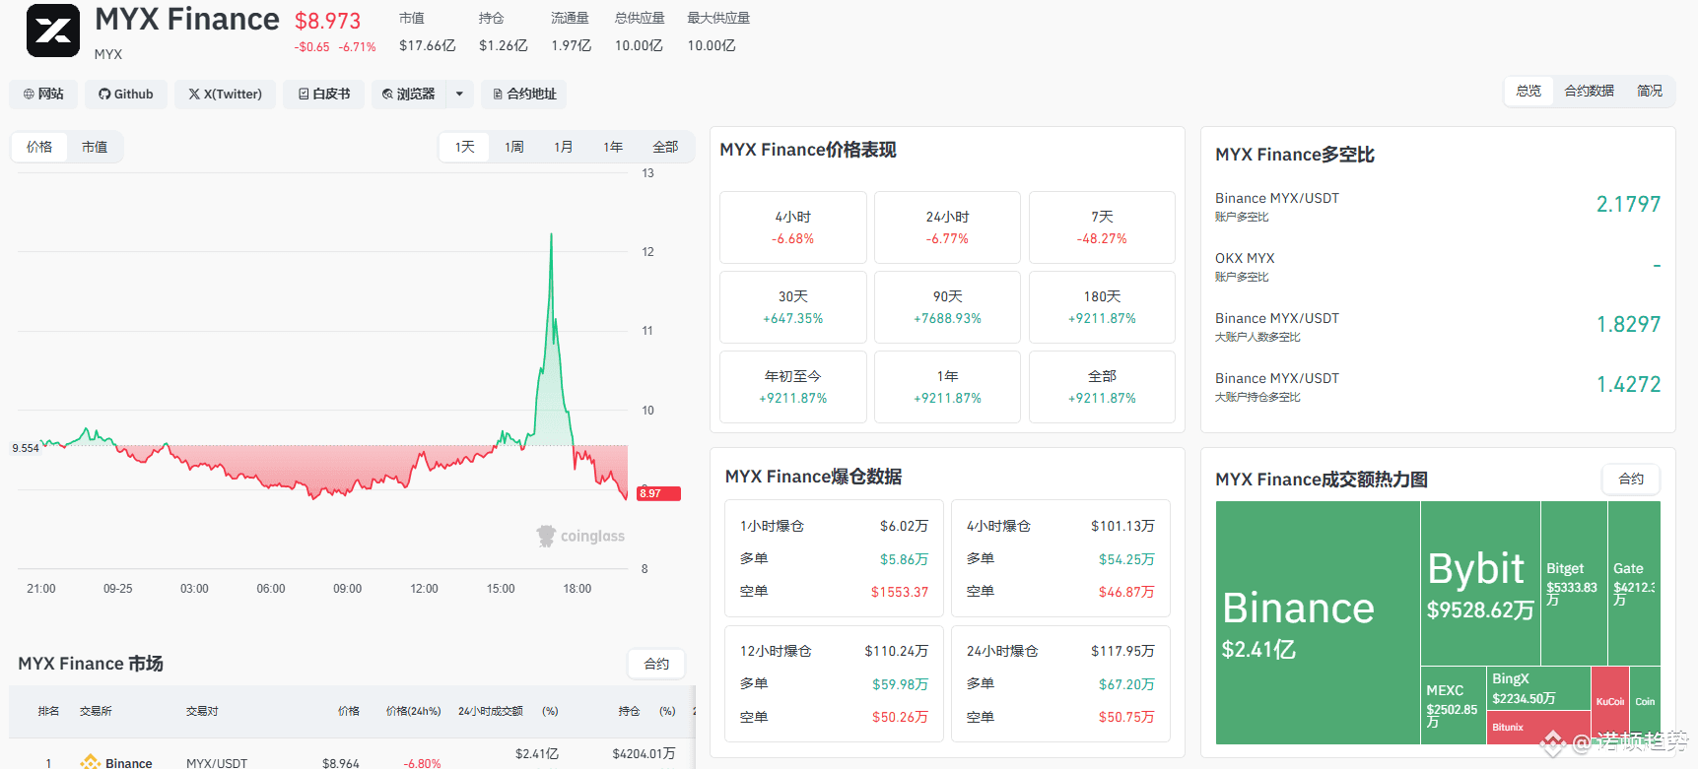This screenshot has height=769, width=1698.
Task: Click the 9.554 baseline price label
Action: 26,448
